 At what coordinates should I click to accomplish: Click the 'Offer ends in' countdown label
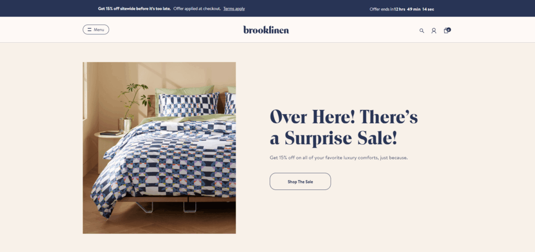pos(381,9)
